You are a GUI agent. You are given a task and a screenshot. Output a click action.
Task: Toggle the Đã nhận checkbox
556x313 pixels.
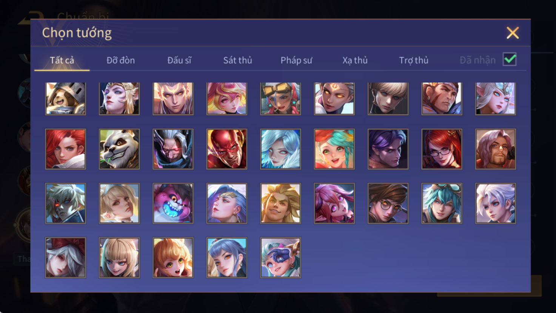coord(510,60)
